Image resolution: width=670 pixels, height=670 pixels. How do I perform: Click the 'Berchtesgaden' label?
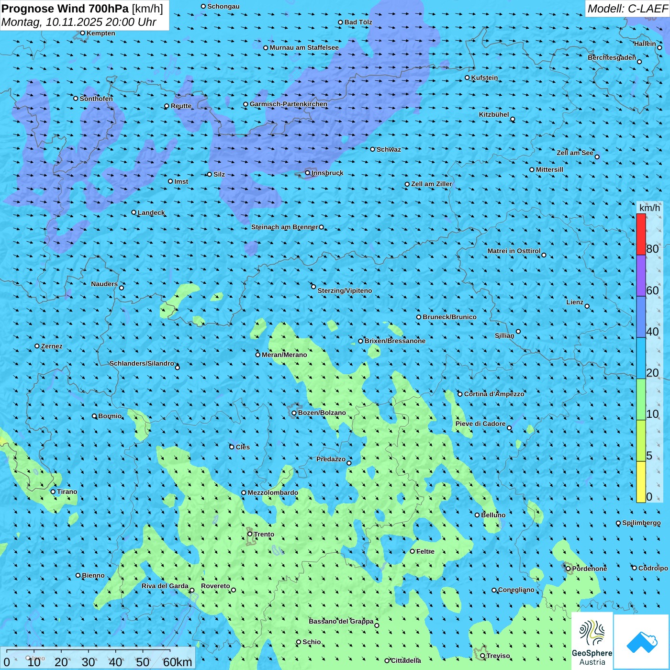(x=612, y=57)
